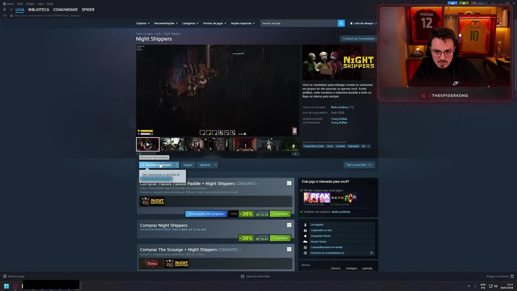The width and height of the screenshot is (517, 291).
Task: Expand the Seções especiais dropdown
Action: coord(243,23)
